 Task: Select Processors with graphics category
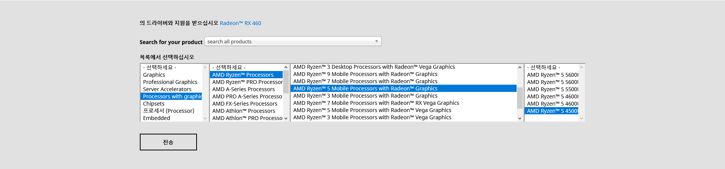(x=171, y=96)
